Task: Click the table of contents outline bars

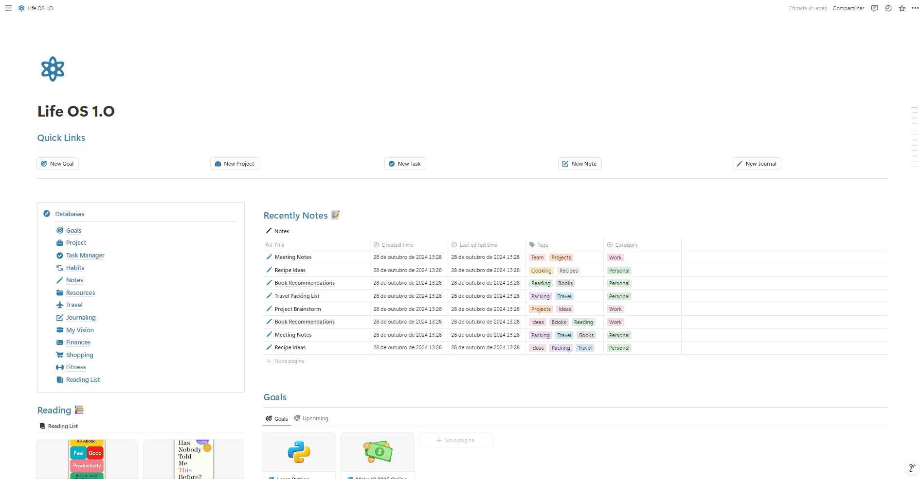Action: coord(914,137)
